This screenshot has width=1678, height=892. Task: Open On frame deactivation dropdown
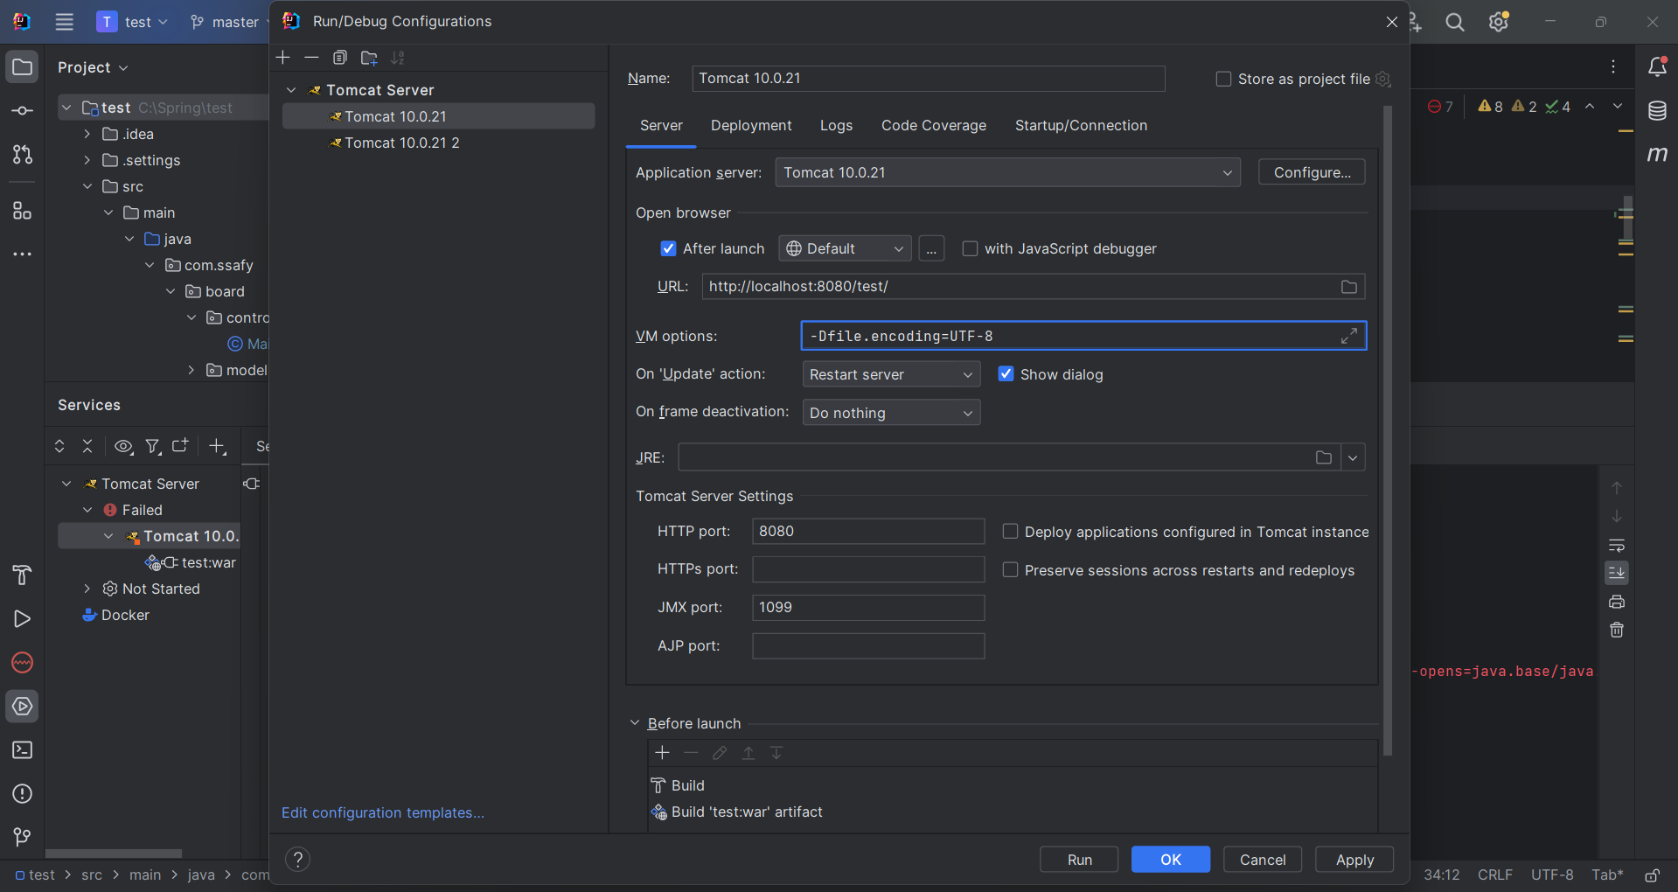coord(891,413)
